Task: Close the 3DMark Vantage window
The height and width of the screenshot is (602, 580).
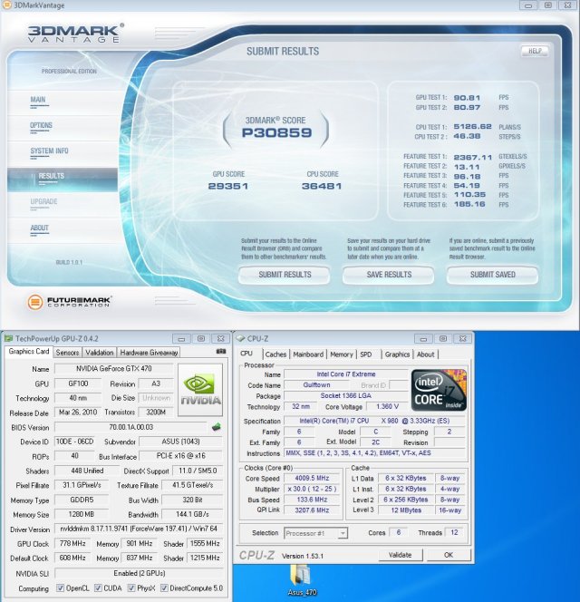Action: 567,5
